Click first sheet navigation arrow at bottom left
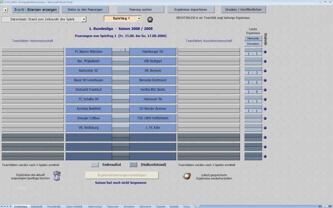333x208 pixels. pos(2,206)
